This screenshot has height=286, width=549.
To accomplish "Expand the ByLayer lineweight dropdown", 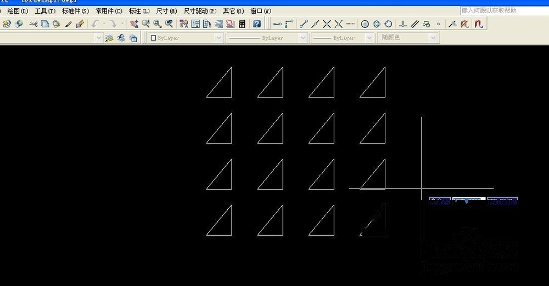I will tap(369, 38).
